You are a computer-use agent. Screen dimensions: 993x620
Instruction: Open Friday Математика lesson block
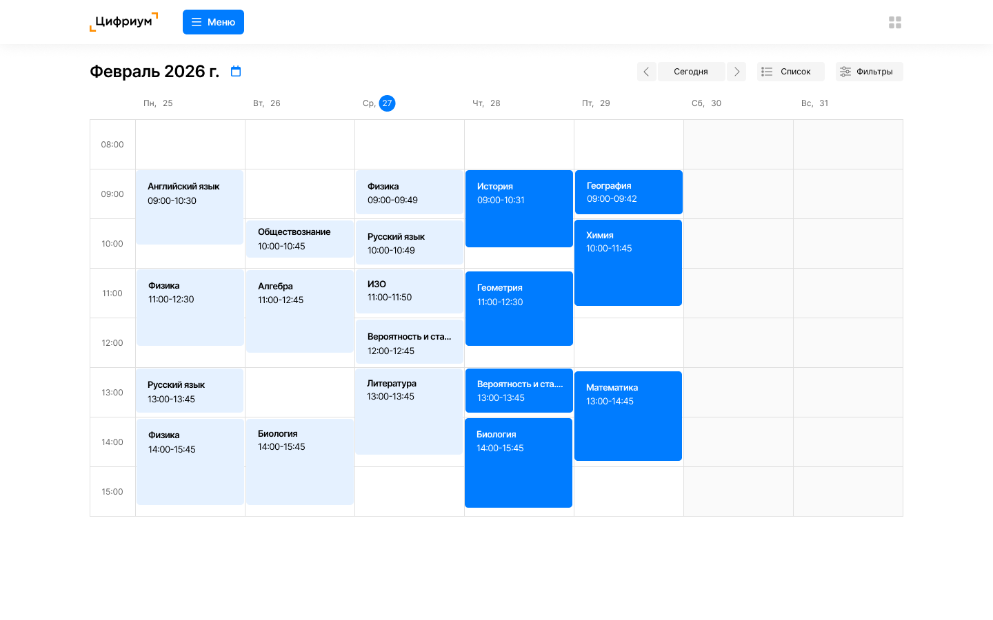click(x=628, y=415)
